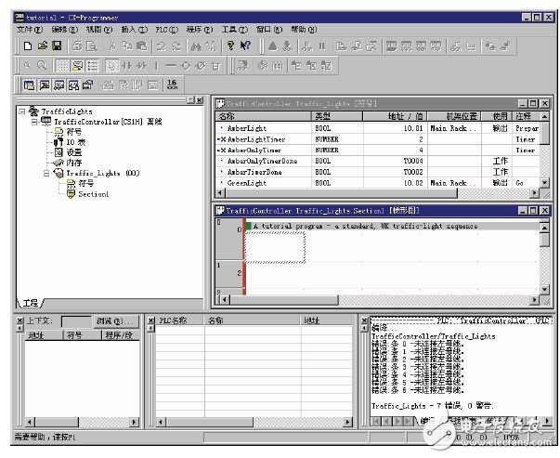Switch to the 工程 tab
The height and width of the screenshot is (458, 560).
pos(31,303)
